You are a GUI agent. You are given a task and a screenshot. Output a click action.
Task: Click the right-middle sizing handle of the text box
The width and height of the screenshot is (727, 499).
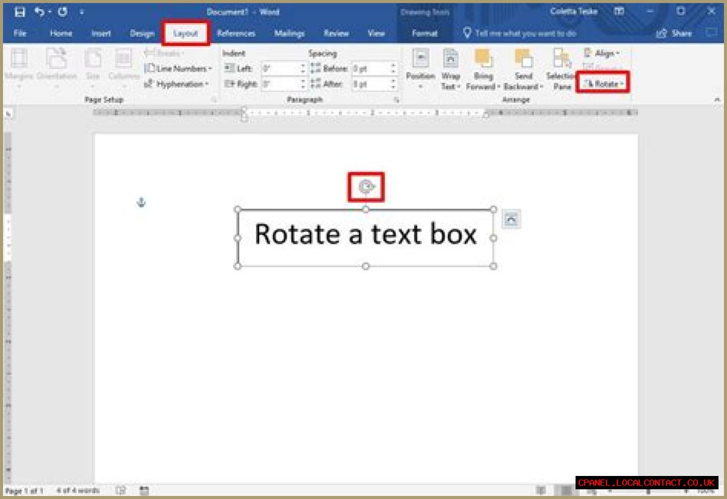[493, 238]
